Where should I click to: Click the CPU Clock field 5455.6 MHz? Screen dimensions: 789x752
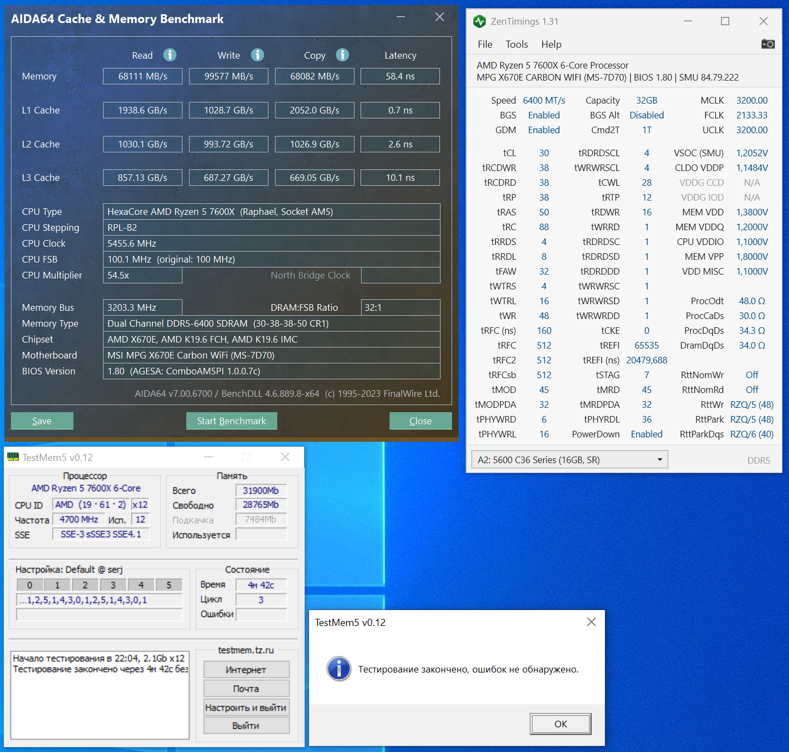tap(272, 243)
